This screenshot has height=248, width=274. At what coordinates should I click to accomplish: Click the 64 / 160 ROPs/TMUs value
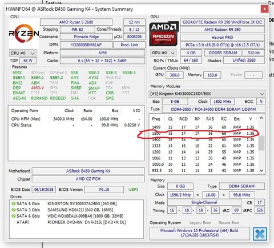(191, 61)
